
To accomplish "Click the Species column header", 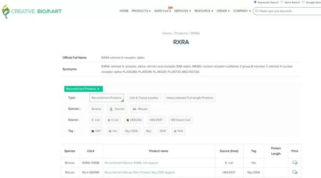I will pyautogui.click(x=70, y=151).
